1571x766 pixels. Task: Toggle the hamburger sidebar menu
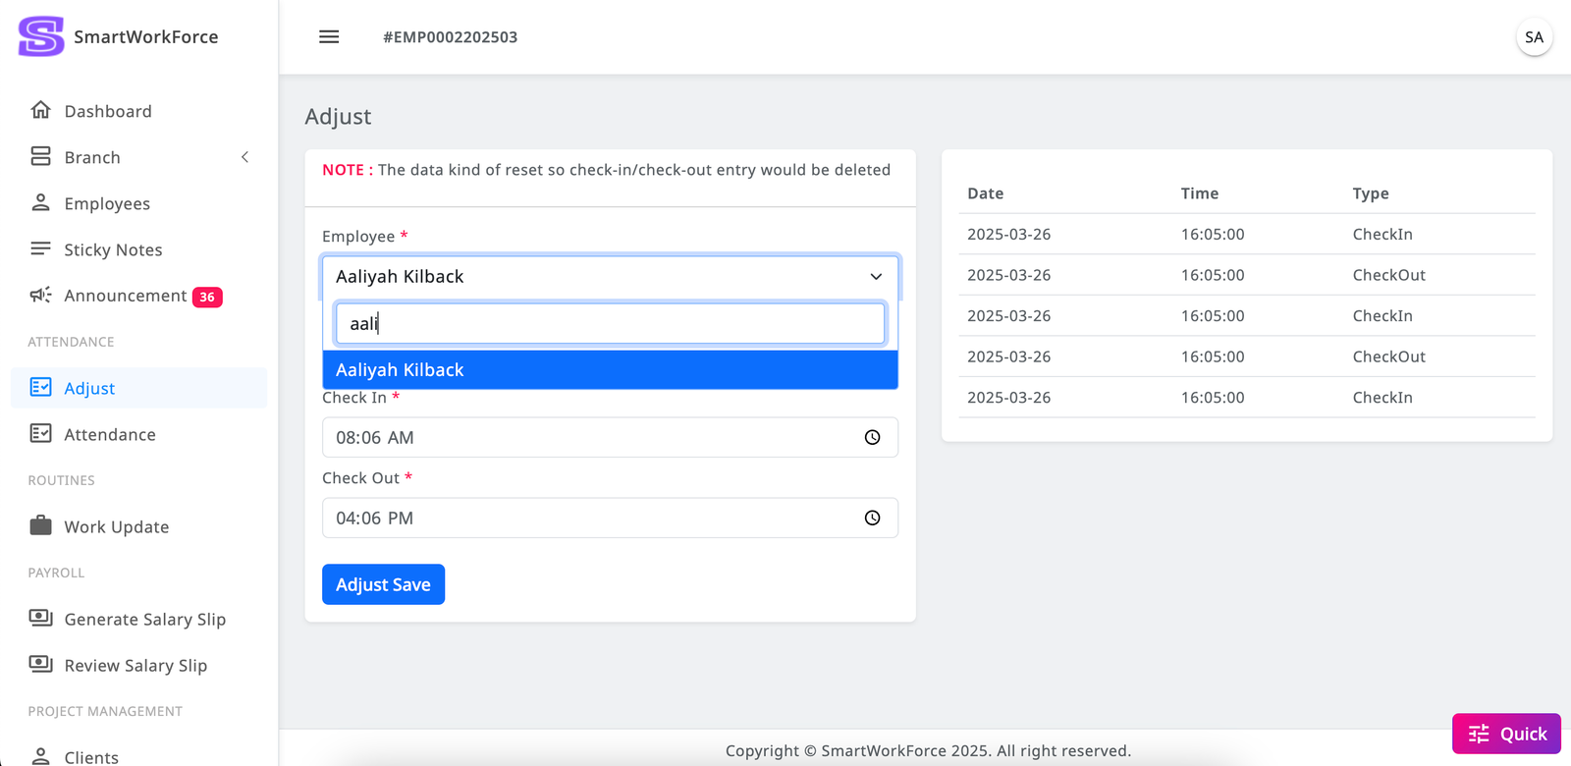pyautogui.click(x=329, y=37)
